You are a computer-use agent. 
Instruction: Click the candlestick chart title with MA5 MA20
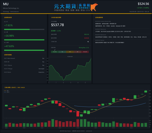click(15, 87)
